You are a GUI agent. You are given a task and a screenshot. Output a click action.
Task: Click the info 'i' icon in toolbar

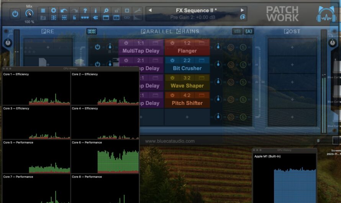coord(95,10)
